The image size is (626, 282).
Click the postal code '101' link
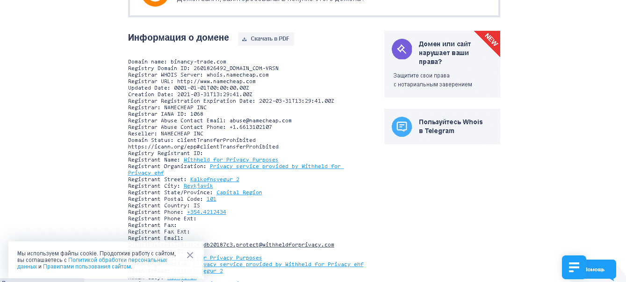pyautogui.click(x=211, y=199)
